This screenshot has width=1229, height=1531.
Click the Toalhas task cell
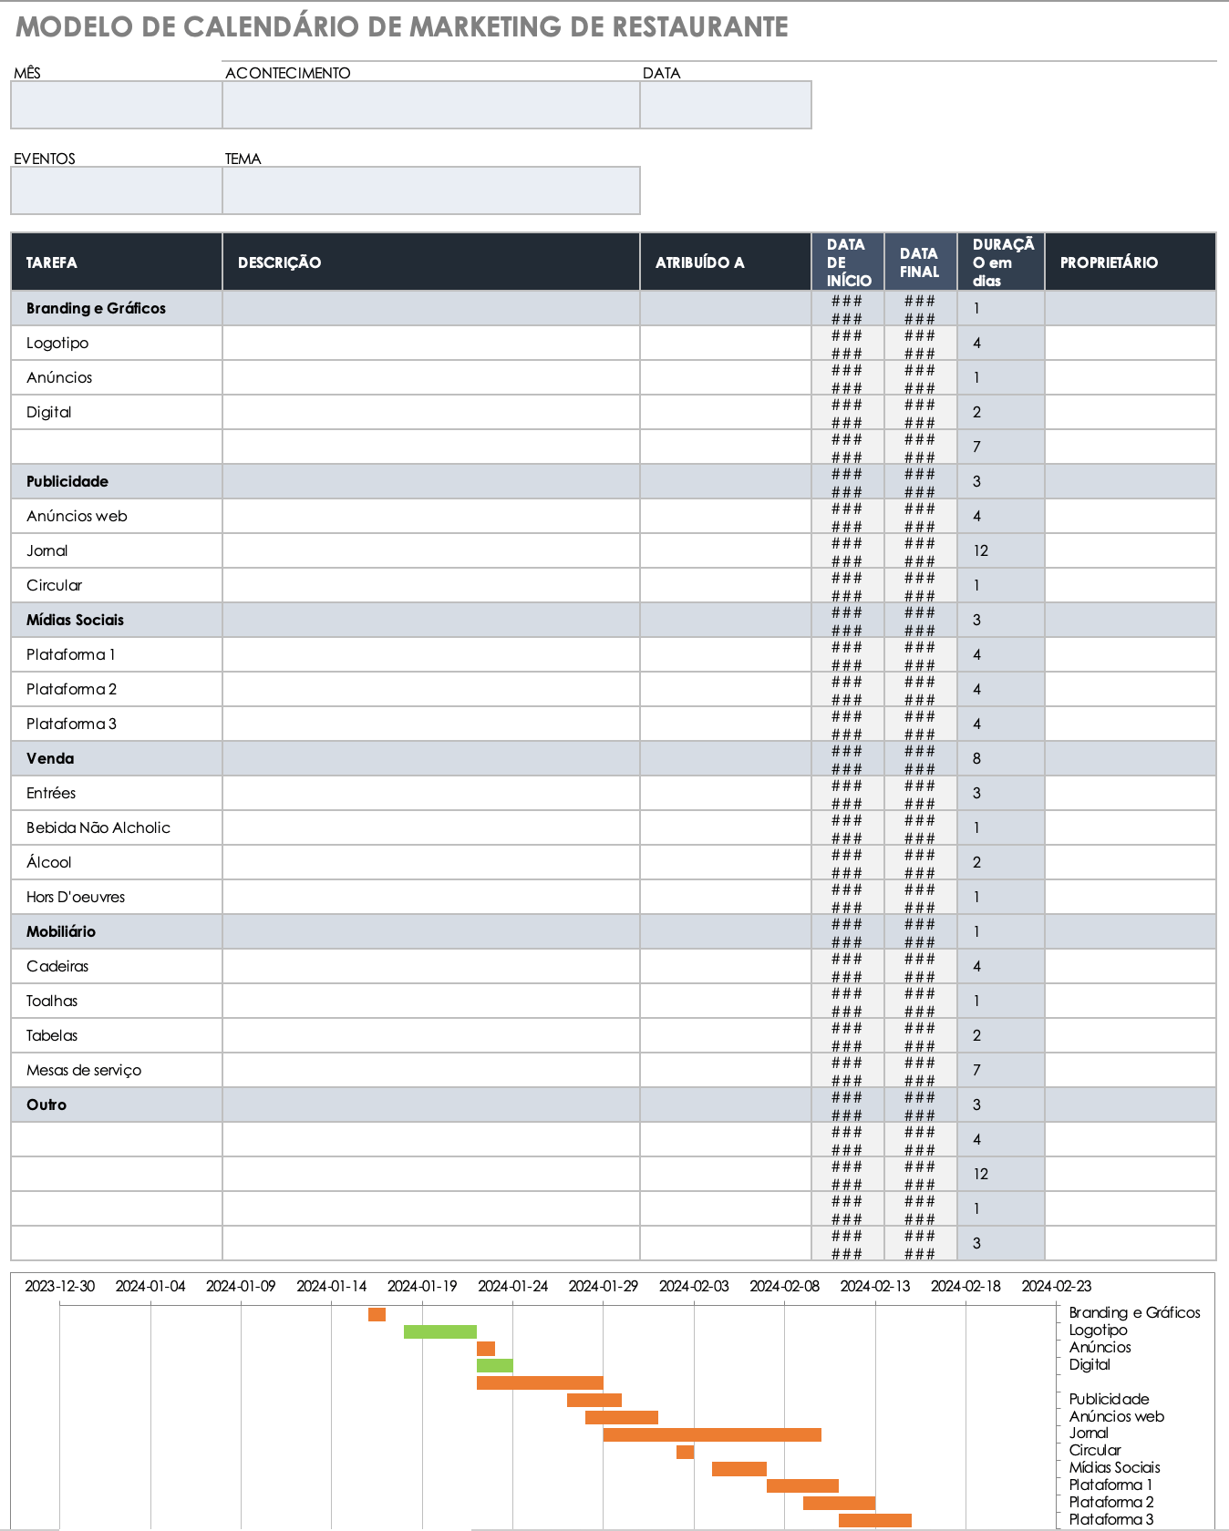[x=117, y=1001]
